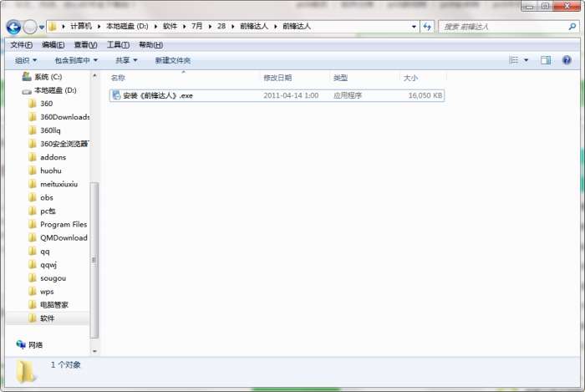This screenshot has width=585, height=392.
Task: Open the 文件(F) menu
Action: (21, 45)
